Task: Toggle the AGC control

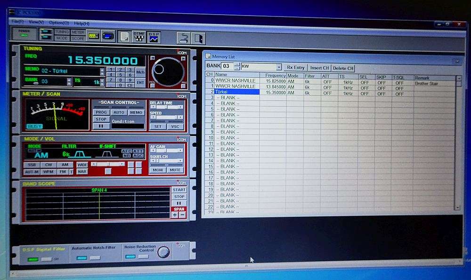Action: [138, 156]
